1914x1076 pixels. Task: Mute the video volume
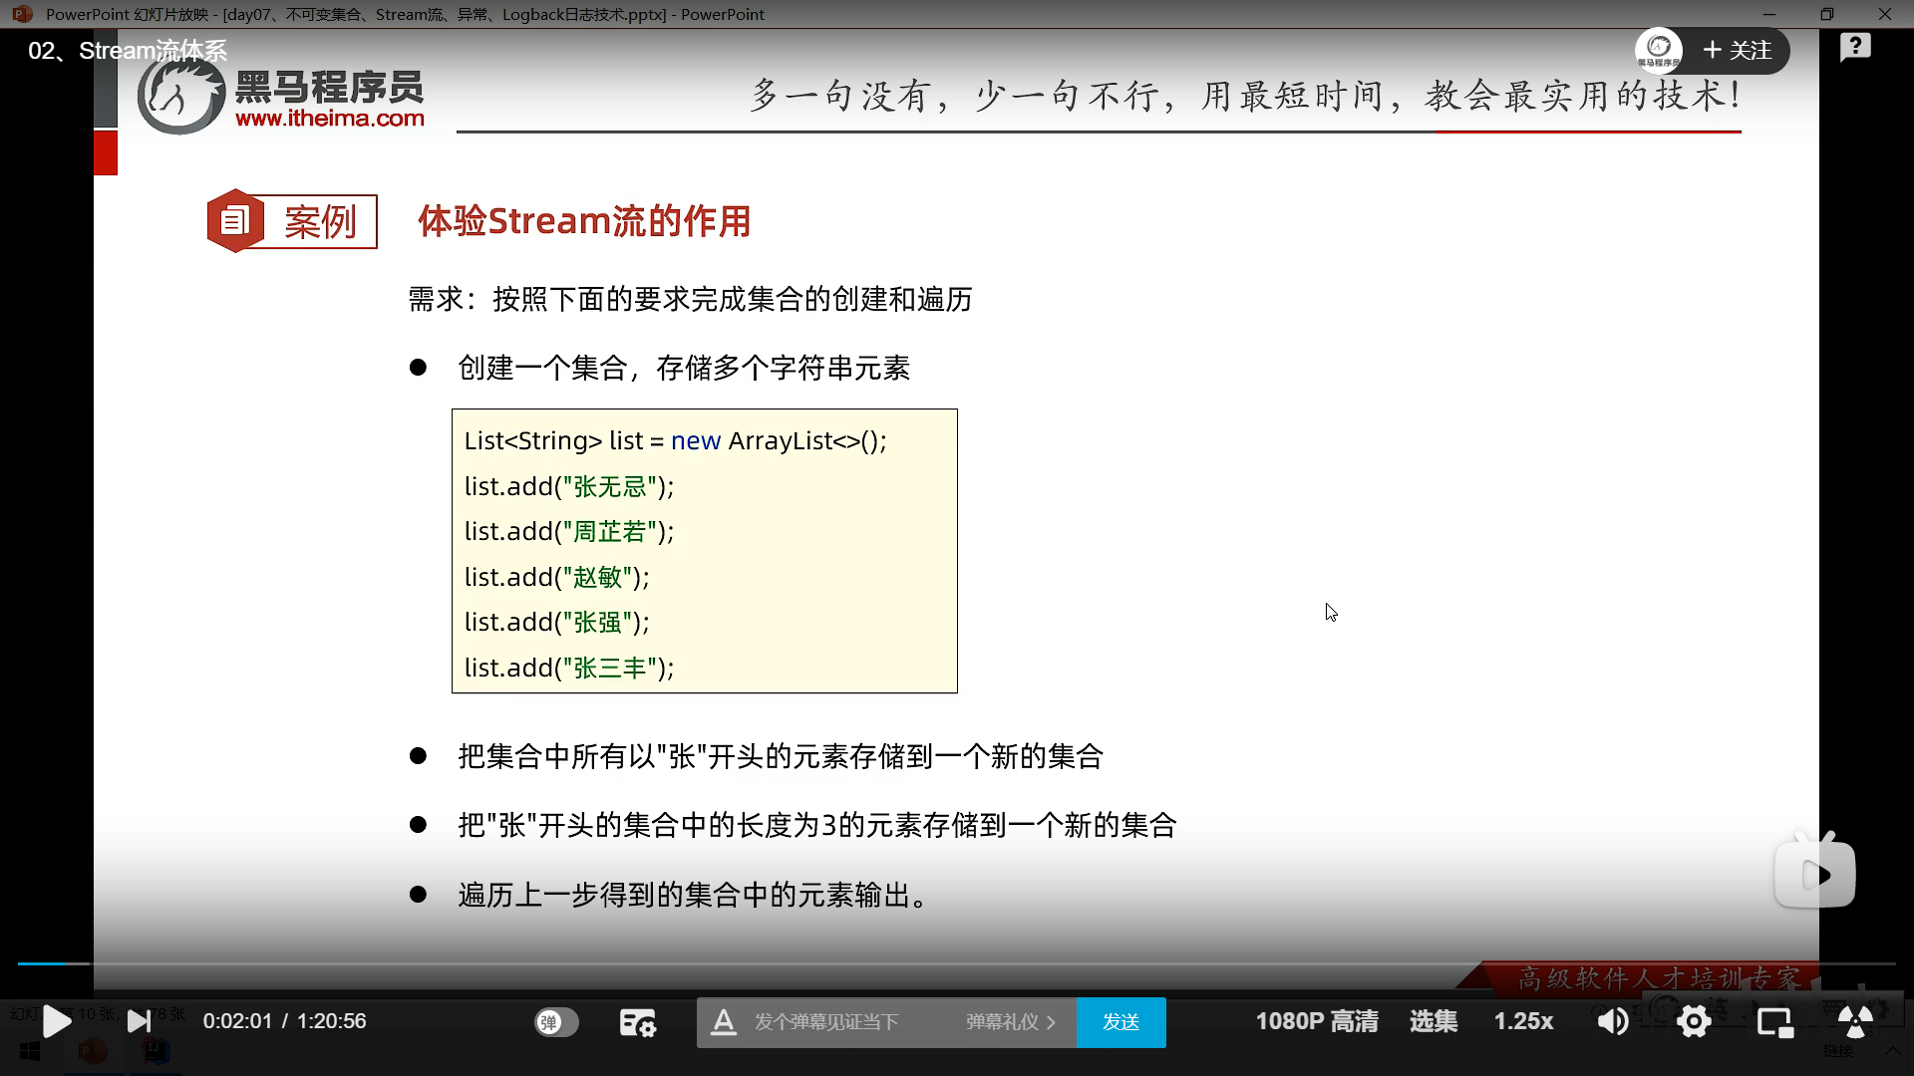(x=1612, y=1021)
